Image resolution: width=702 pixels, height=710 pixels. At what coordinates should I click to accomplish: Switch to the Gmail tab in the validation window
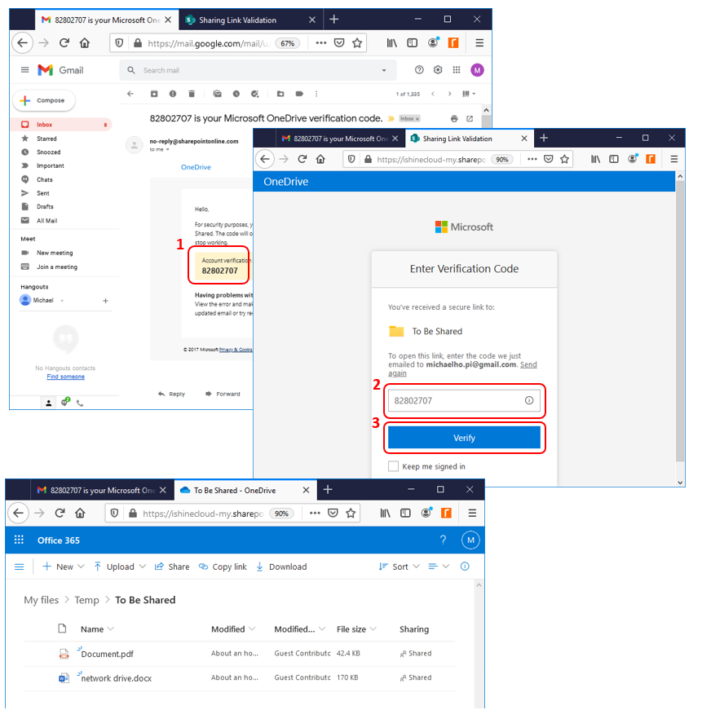point(339,139)
